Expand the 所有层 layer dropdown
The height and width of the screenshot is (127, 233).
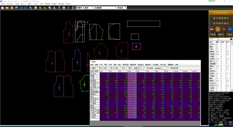point(122,8)
